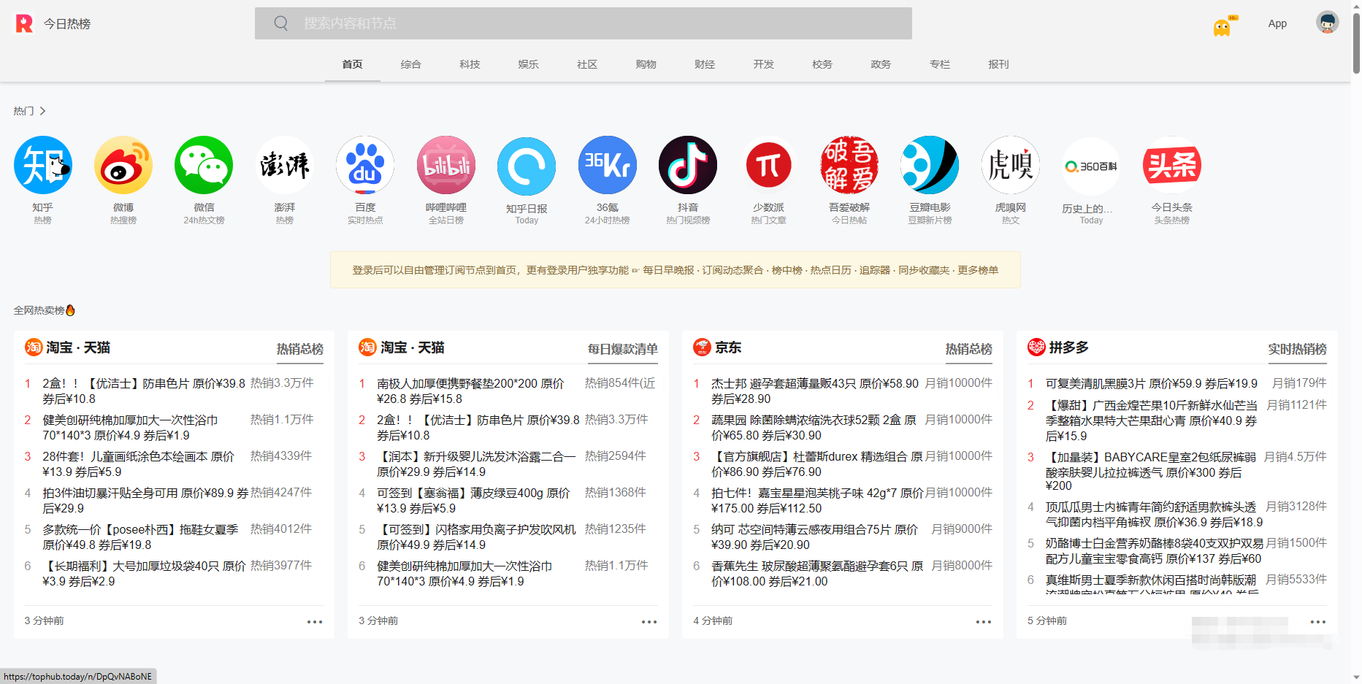Open 南极人加厚便携野餐垫 item
This screenshot has width=1362, height=684.
pyautogui.click(x=471, y=391)
